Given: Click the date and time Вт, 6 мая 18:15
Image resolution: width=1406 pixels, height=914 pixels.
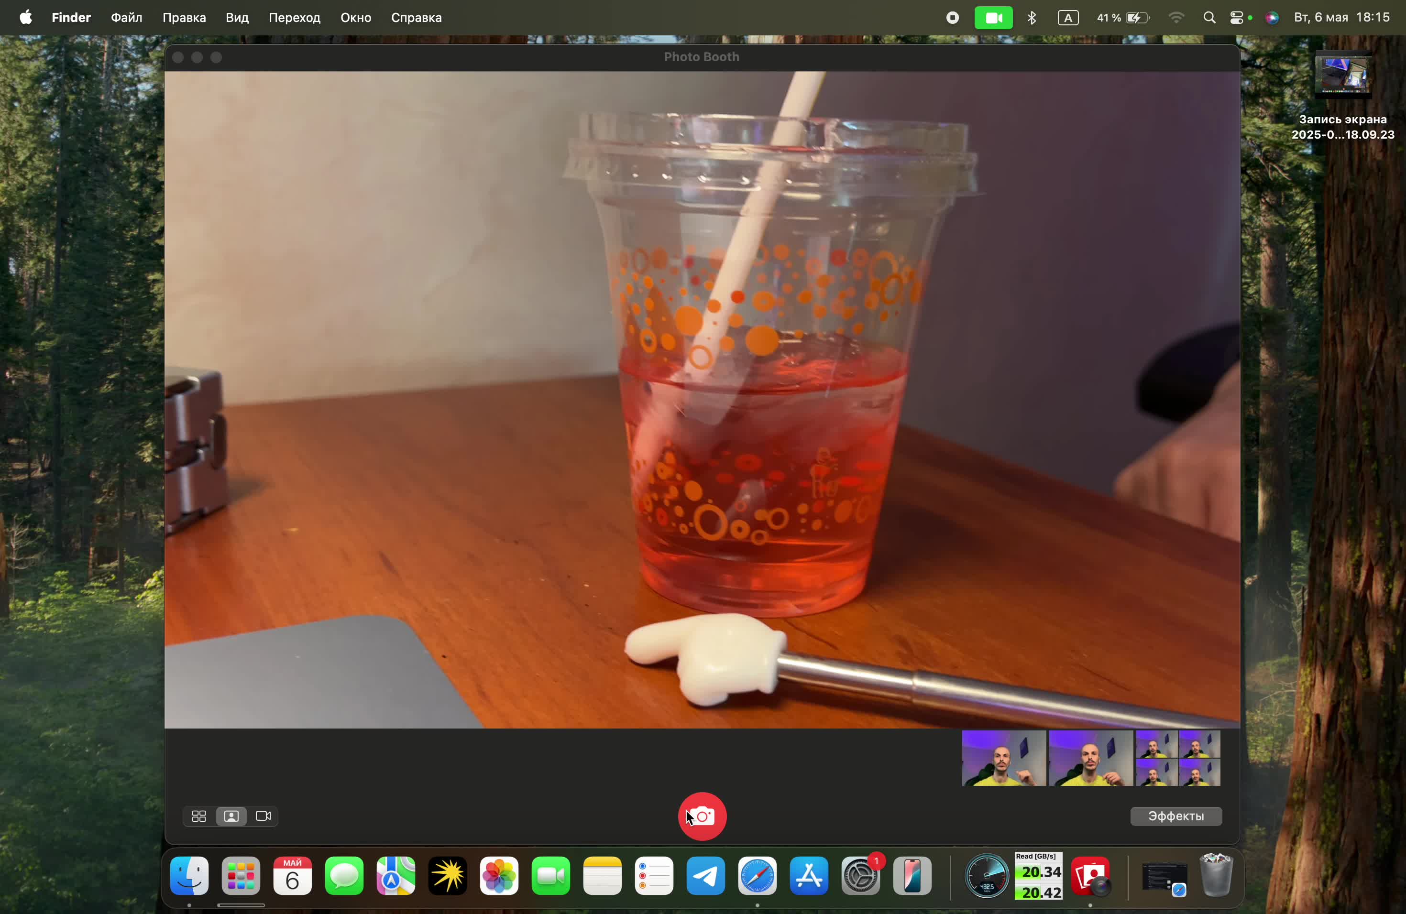Looking at the screenshot, I should tap(1342, 18).
